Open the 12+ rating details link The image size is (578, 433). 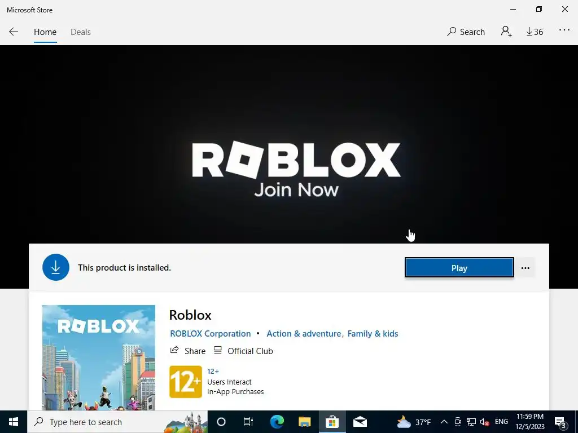pos(213,371)
